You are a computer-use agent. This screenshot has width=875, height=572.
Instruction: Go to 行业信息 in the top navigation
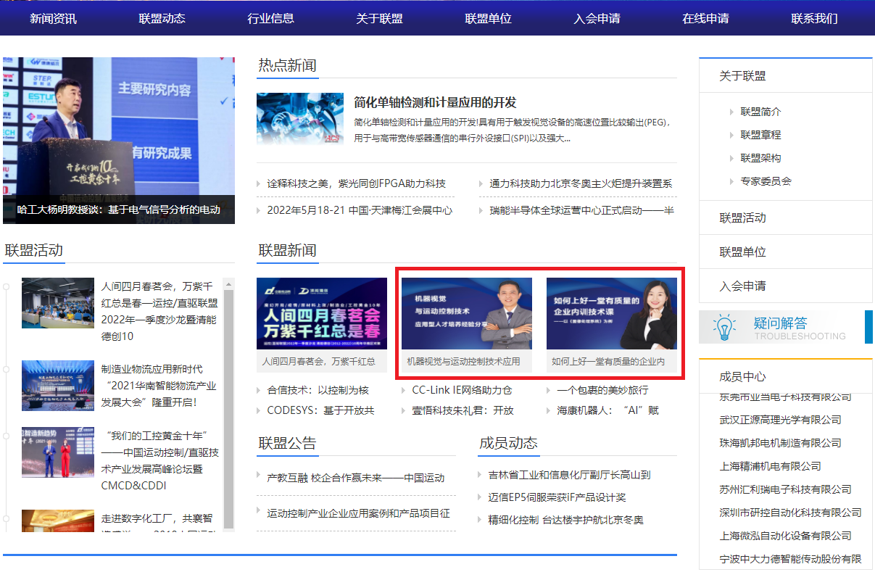pos(270,18)
